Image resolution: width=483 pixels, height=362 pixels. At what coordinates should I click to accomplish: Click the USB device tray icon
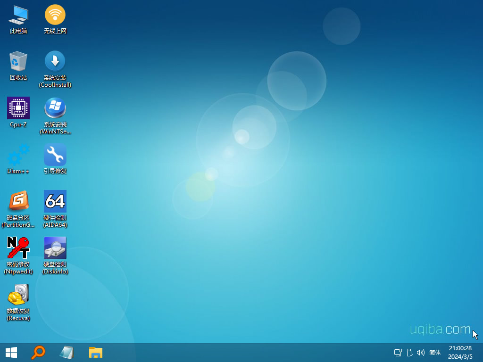tap(409, 353)
